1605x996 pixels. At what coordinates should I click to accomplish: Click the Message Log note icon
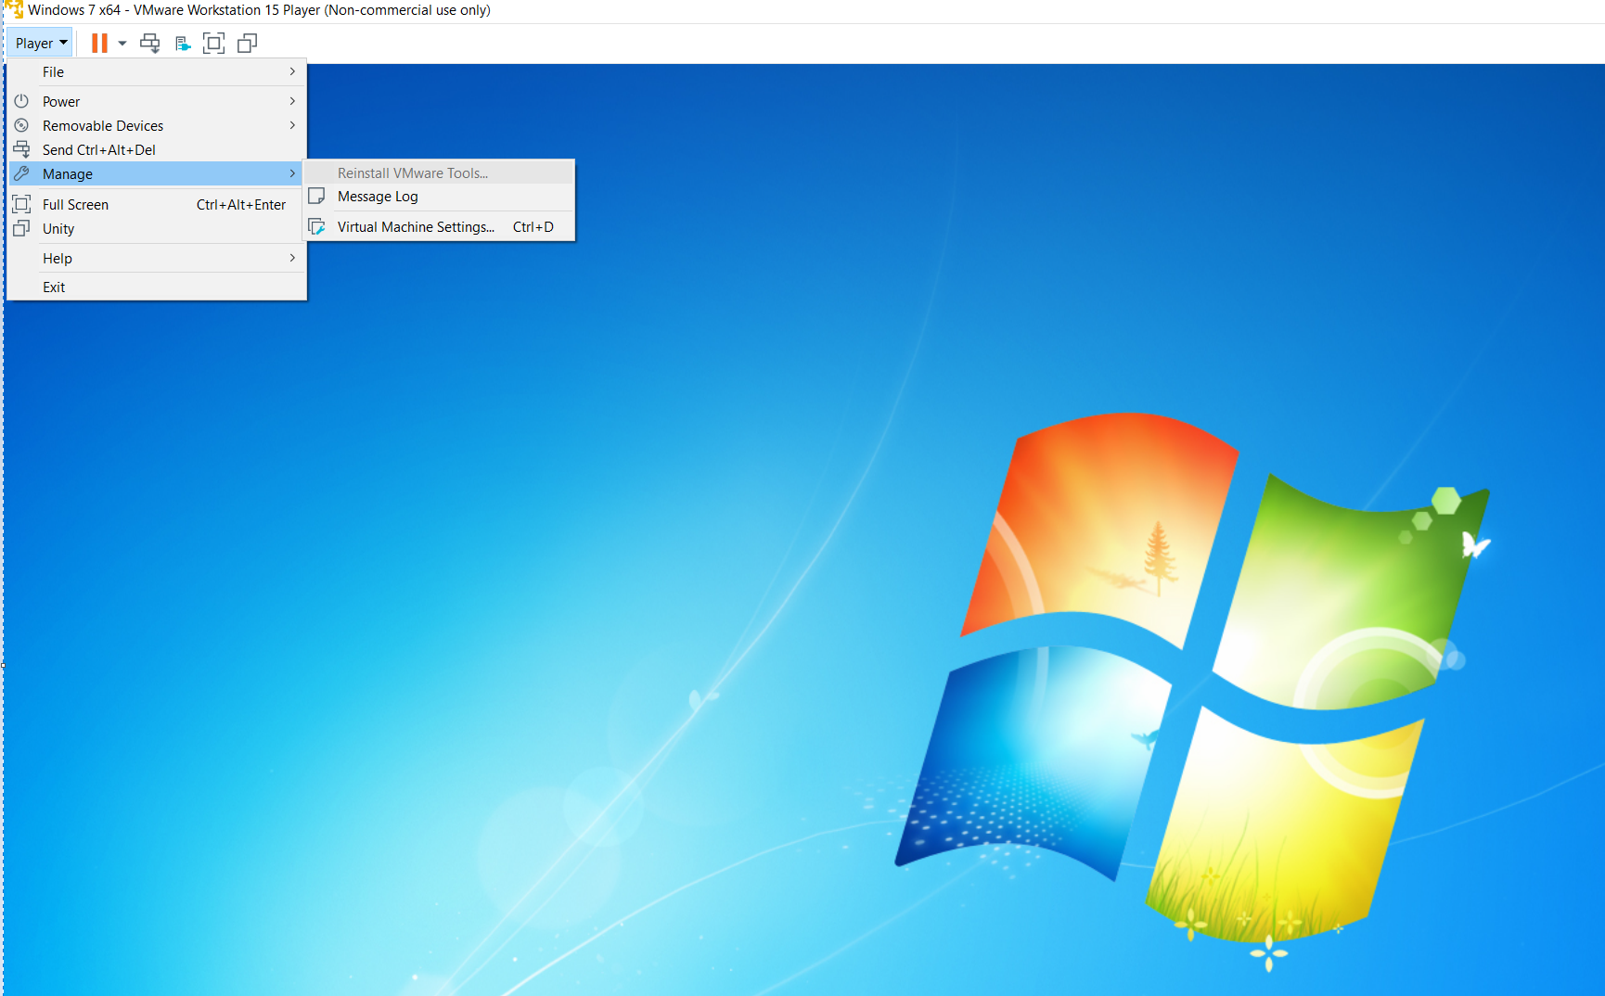(316, 197)
